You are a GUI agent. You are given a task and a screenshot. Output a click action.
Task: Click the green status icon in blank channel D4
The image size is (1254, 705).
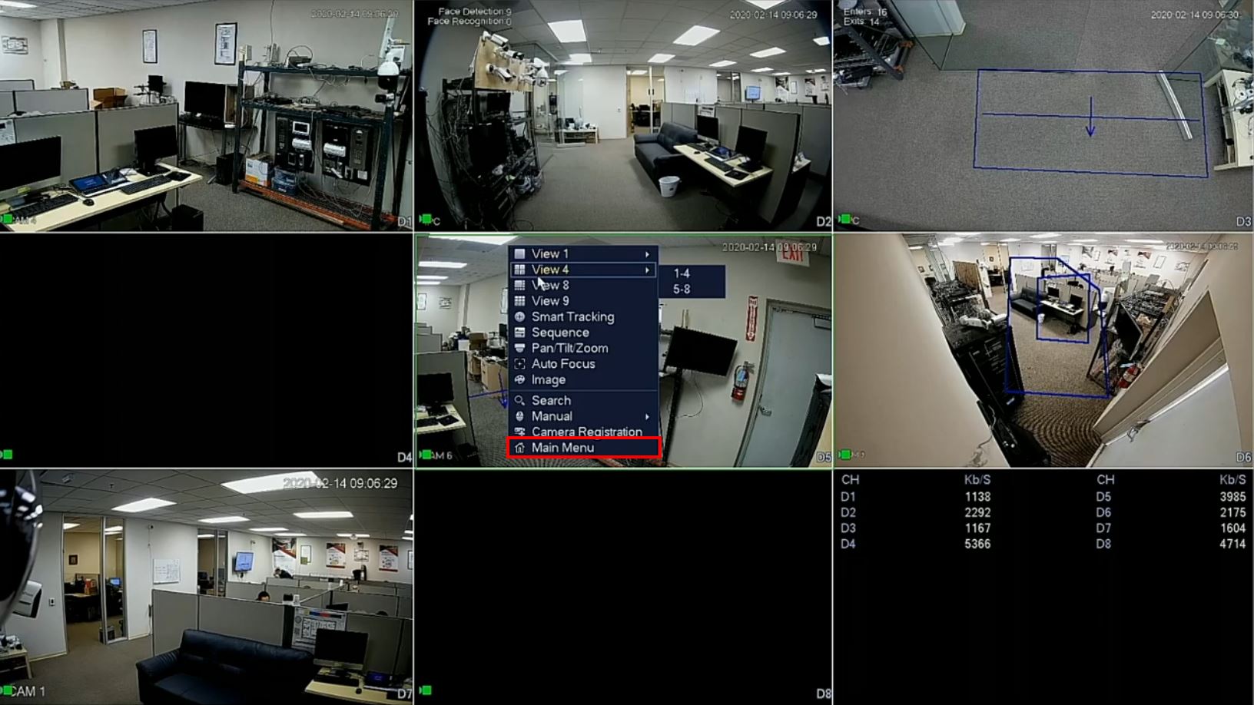(8, 455)
